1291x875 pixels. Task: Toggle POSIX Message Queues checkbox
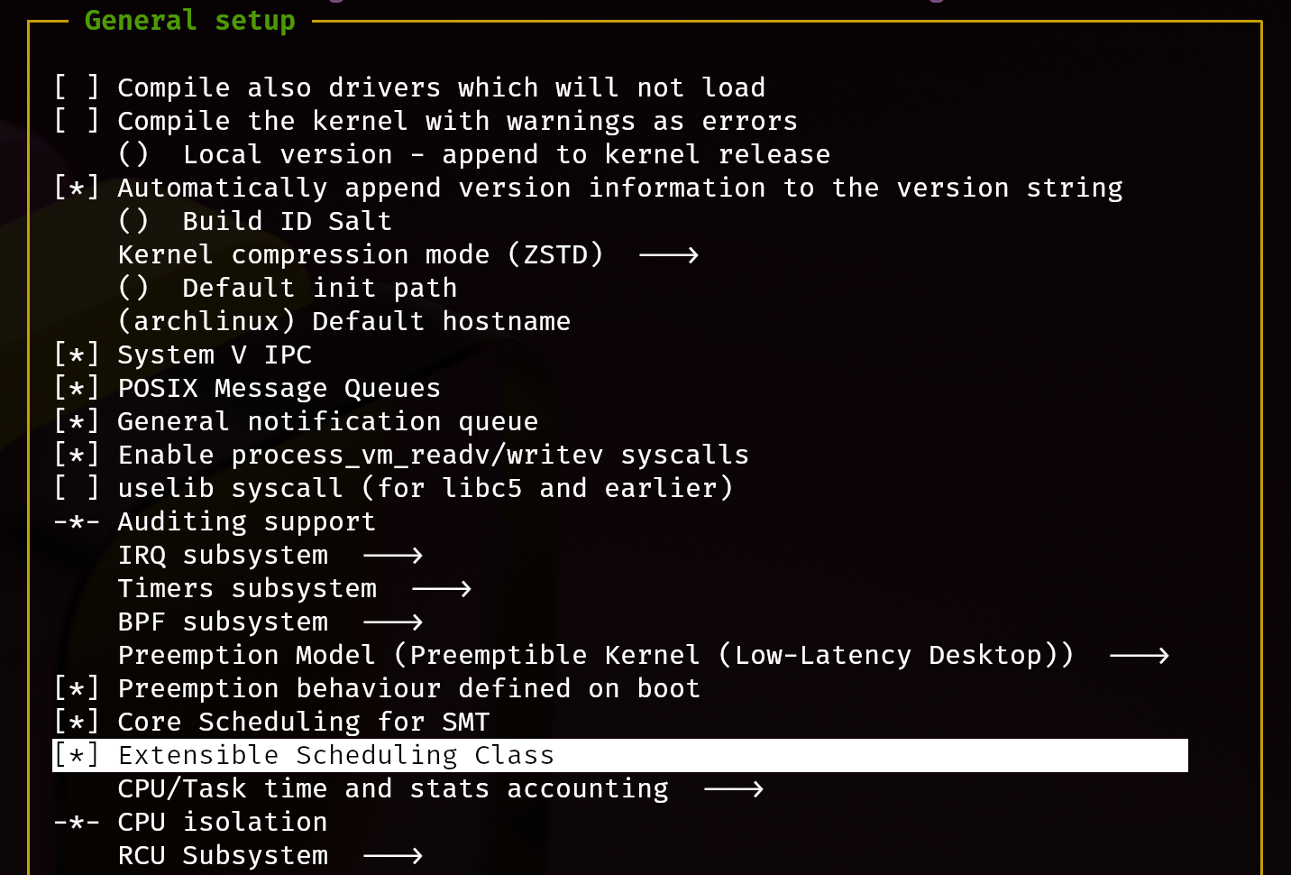(77, 388)
